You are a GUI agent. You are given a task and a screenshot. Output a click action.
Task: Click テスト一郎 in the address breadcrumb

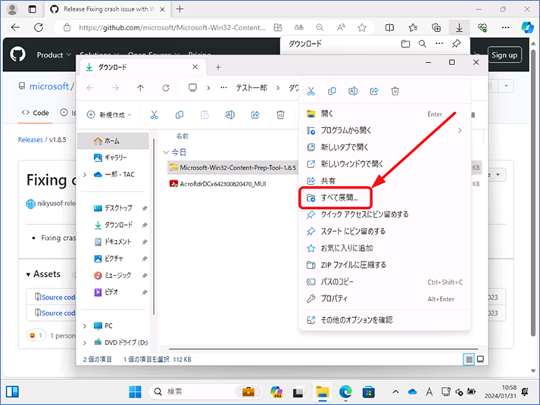251,88
